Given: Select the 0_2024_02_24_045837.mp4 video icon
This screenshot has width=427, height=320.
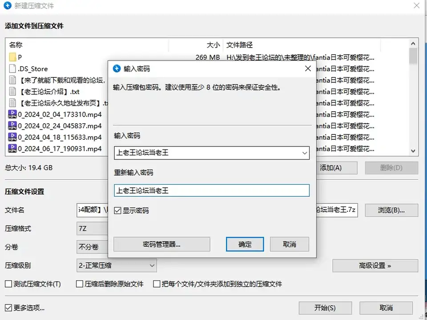Looking at the screenshot, I should (x=12, y=126).
